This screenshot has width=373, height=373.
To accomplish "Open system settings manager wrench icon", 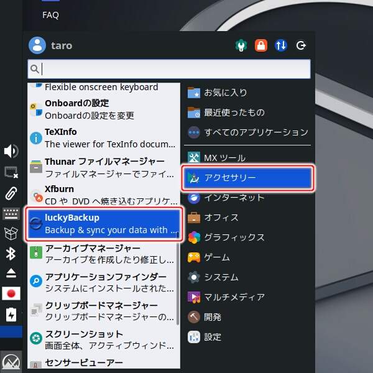I will click(241, 45).
